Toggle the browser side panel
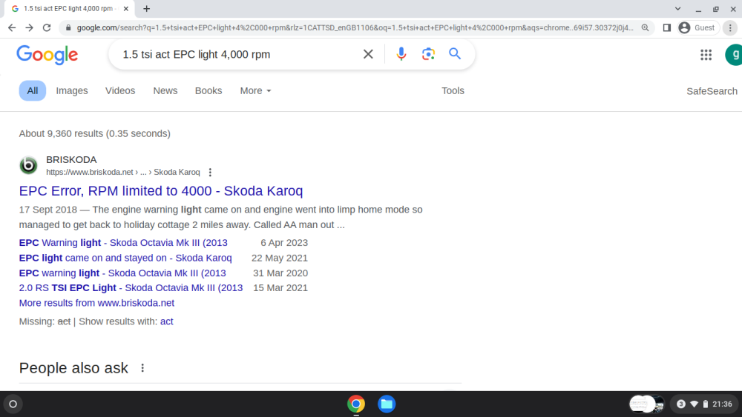The width and height of the screenshot is (742, 417). pyautogui.click(x=667, y=28)
